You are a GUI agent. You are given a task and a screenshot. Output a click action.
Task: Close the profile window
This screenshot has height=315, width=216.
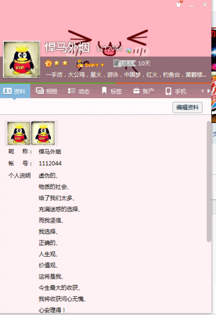pos(205,4)
